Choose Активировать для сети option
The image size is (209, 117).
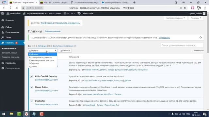[x=42, y=57]
